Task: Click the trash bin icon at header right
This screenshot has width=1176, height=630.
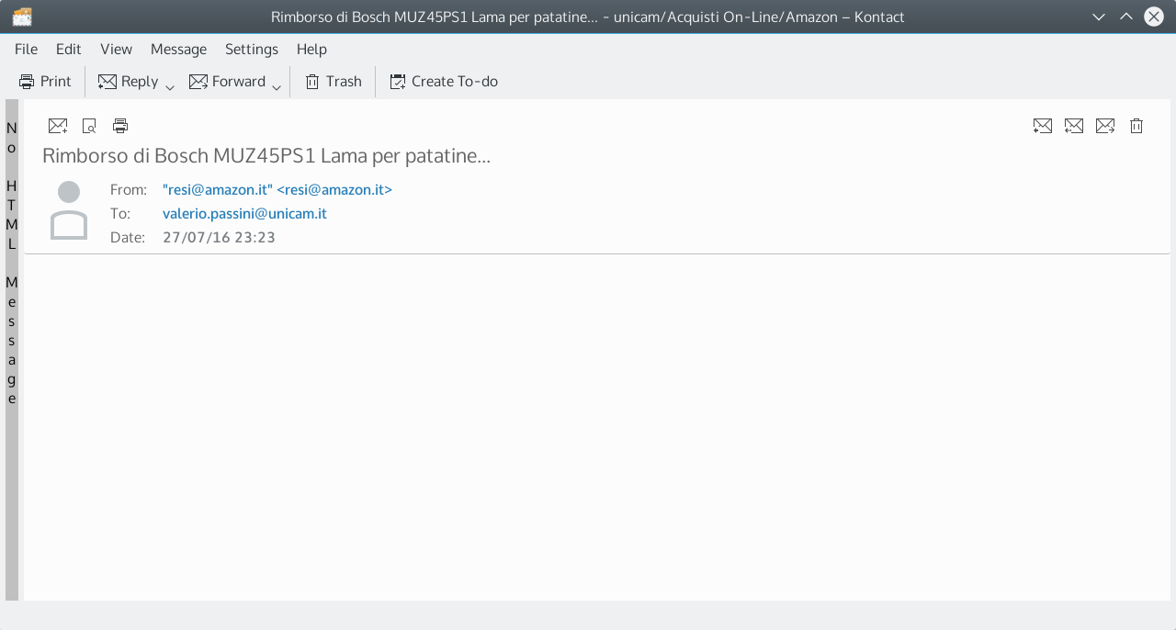Action: [1136, 126]
